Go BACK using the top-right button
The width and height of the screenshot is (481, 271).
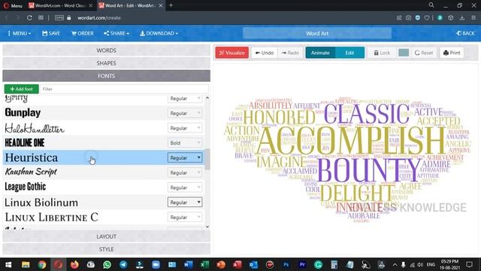click(x=465, y=33)
